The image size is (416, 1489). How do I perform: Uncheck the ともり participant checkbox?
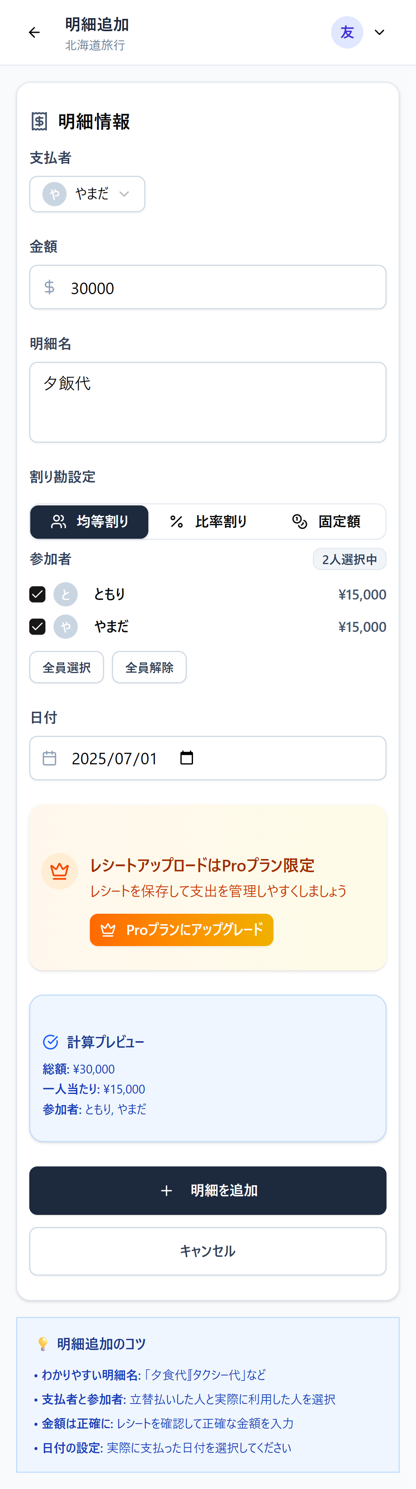(x=38, y=594)
